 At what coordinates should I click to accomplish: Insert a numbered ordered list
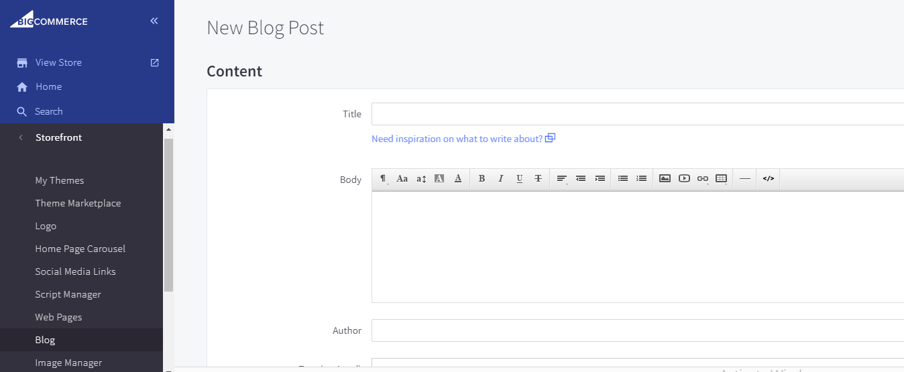pos(641,178)
